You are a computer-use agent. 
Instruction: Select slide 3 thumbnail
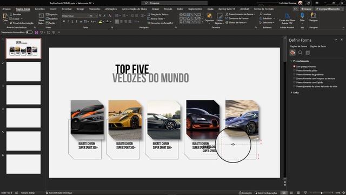tap(23, 95)
